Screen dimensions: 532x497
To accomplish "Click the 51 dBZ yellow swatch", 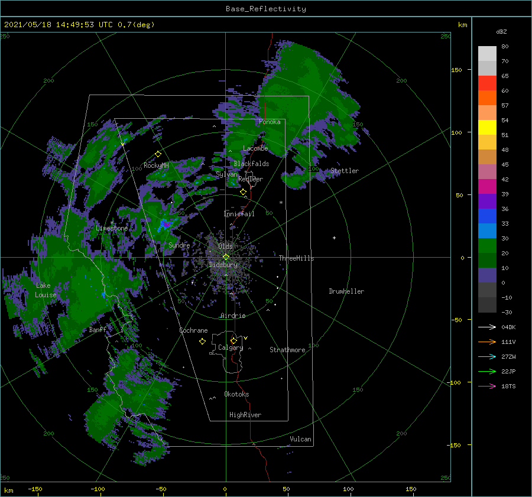I will pos(487,128).
